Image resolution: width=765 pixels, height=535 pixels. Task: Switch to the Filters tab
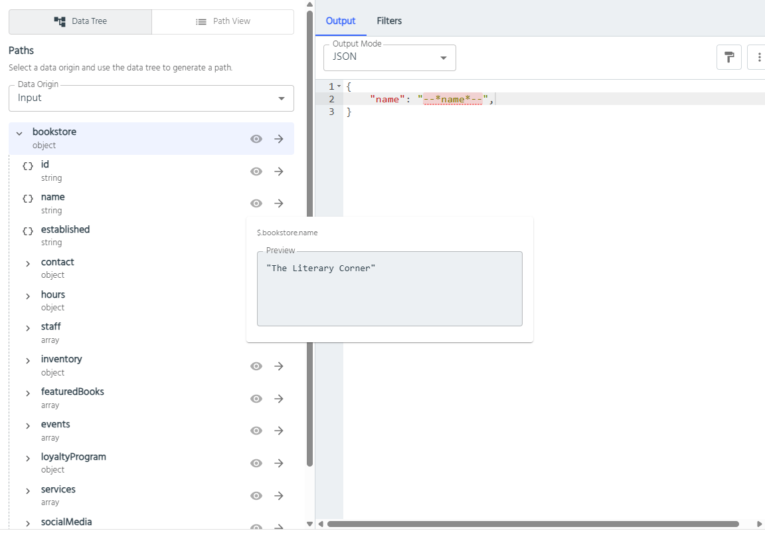(389, 21)
